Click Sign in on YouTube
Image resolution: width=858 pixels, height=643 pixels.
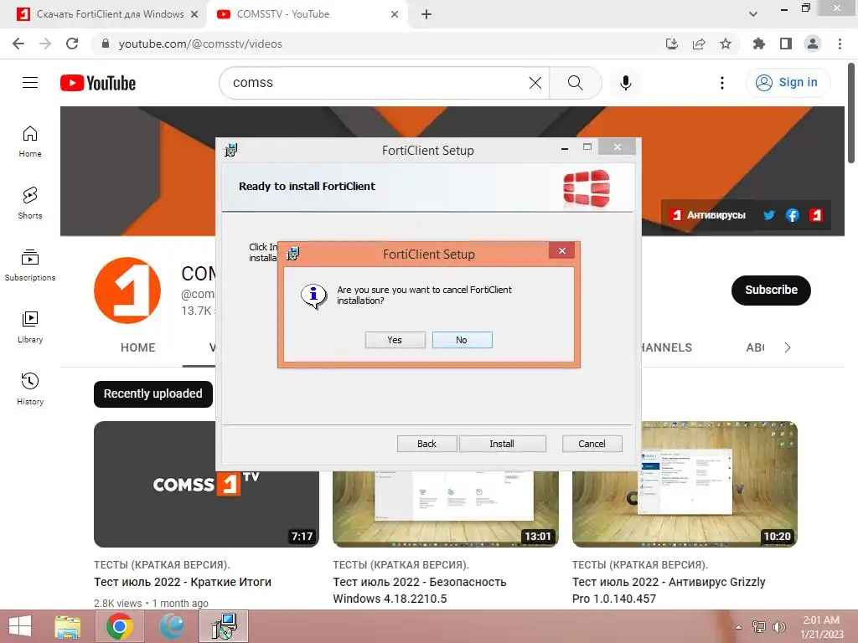click(x=788, y=83)
